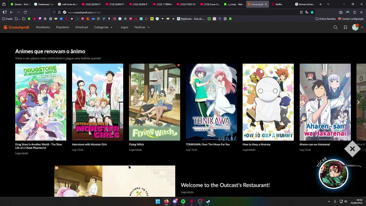Open the Simulcast menu item

pyautogui.click(x=82, y=27)
